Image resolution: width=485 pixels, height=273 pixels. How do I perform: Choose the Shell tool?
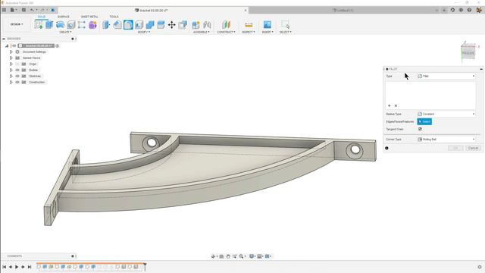(x=139, y=24)
